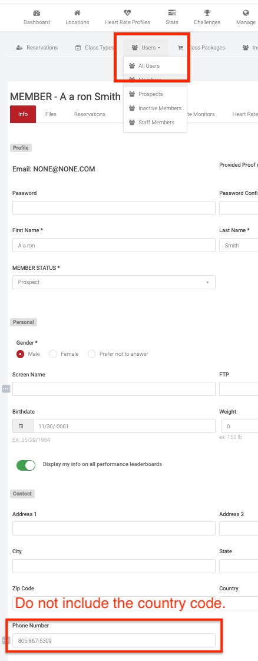258x661 pixels.
Task: Toggle display my info on leaderboards switch
Action: click(x=26, y=465)
